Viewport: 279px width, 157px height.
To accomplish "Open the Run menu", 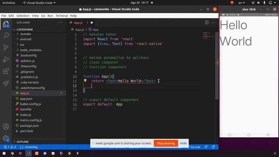I will pos(50,16).
